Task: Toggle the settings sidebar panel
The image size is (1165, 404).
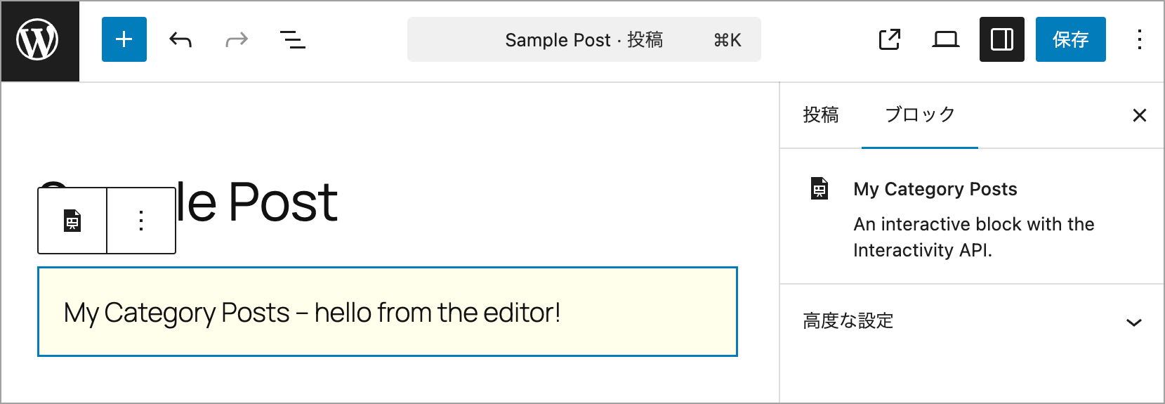Action: tap(1002, 39)
